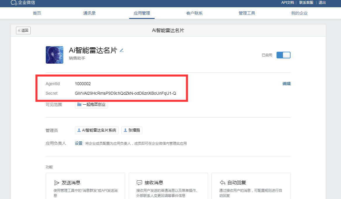Viewport: 341px width, 199px height.
Task: Click the 返回 back button
Action: (23, 30)
